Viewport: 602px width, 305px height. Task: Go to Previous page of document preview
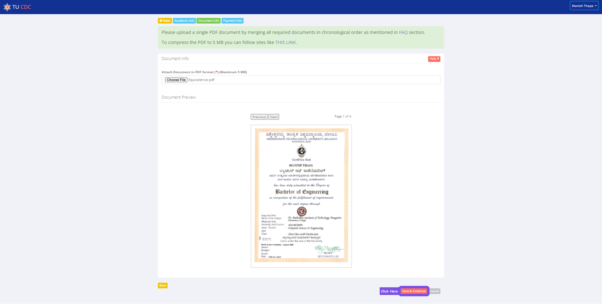pyautogui.click(x=259, y=117)
